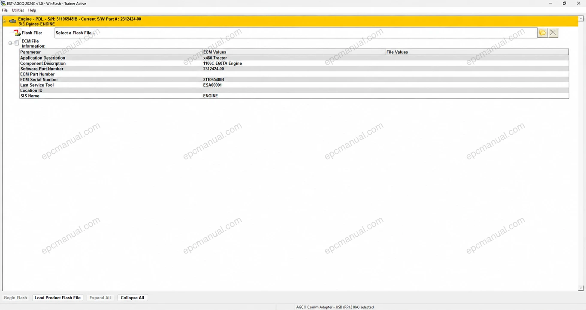
Task: Click the Engine PDL header title text
Action: click(x=79, y=19)
